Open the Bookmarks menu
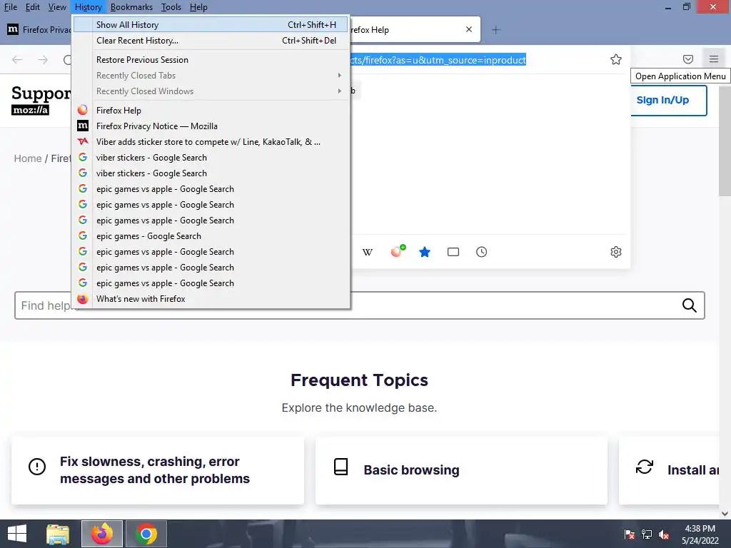The image size is (731, 548). [131, 7]
